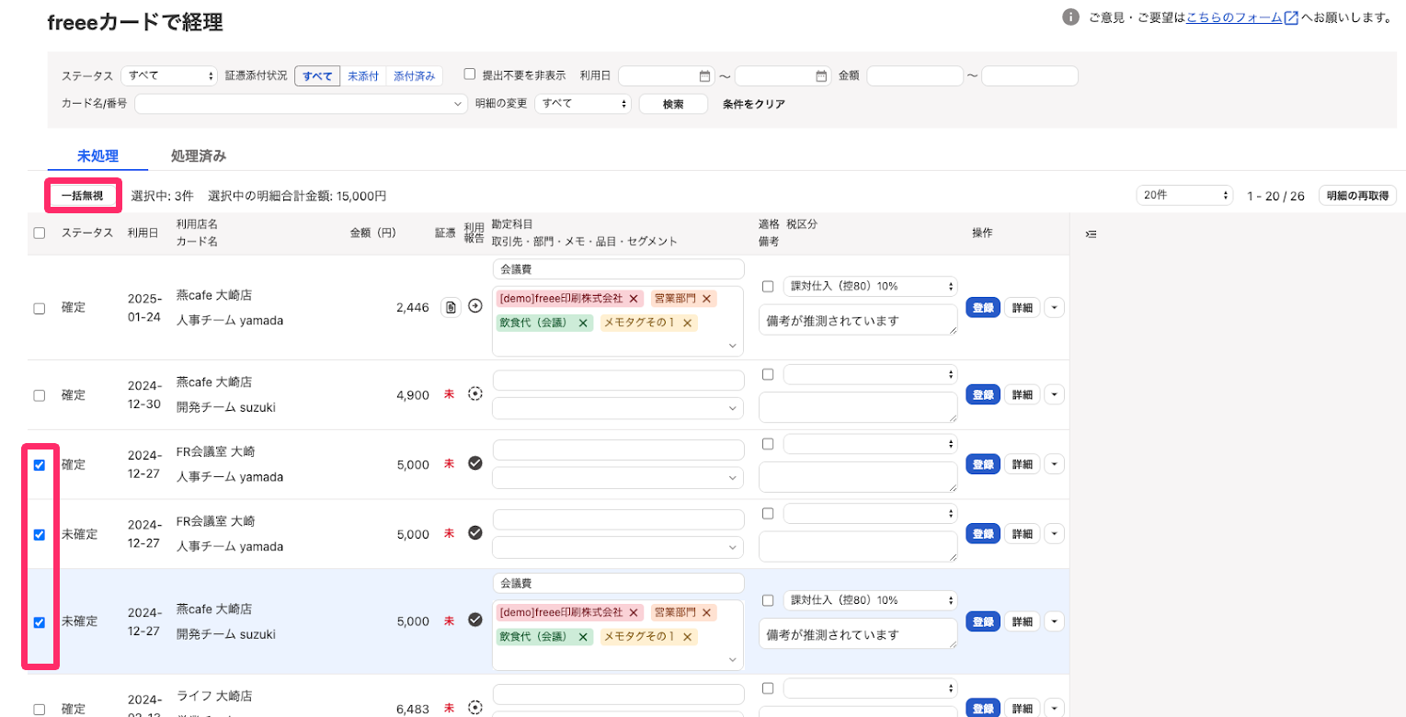Viewport: 1406px width, 717px height.
Task: Remove the 飲食代（会議） tag in first row
Action: pyautogui.click(x=583, y=324)
